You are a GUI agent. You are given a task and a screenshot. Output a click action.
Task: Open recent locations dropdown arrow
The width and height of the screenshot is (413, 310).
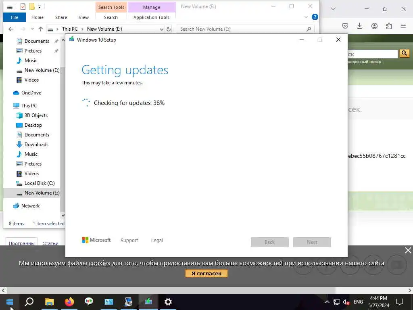(x=32, y=29)
